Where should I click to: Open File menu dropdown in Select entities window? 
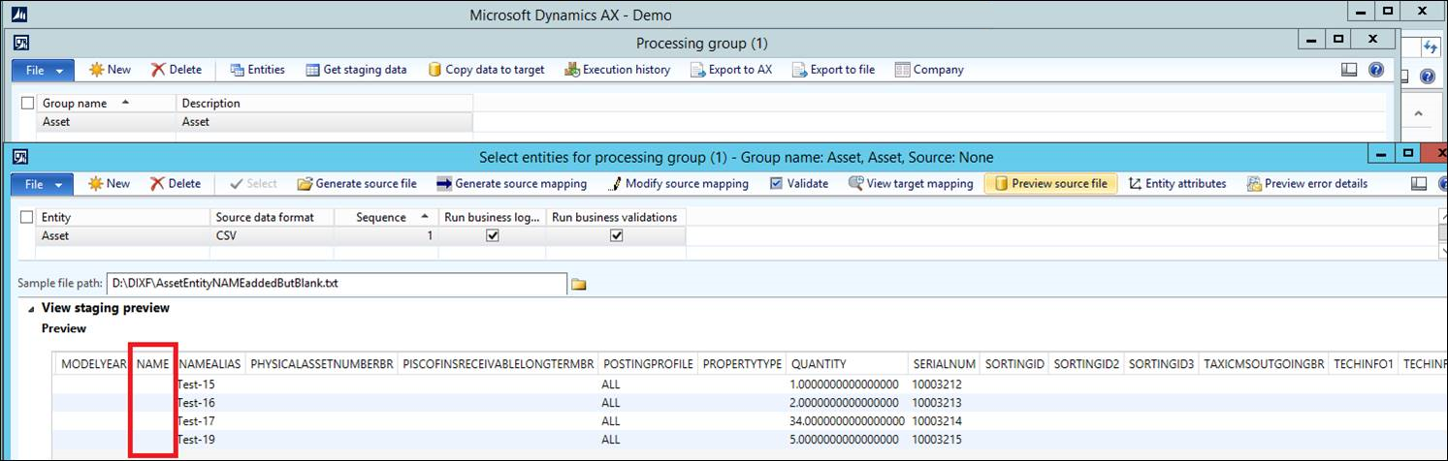[x=43, y=184]
